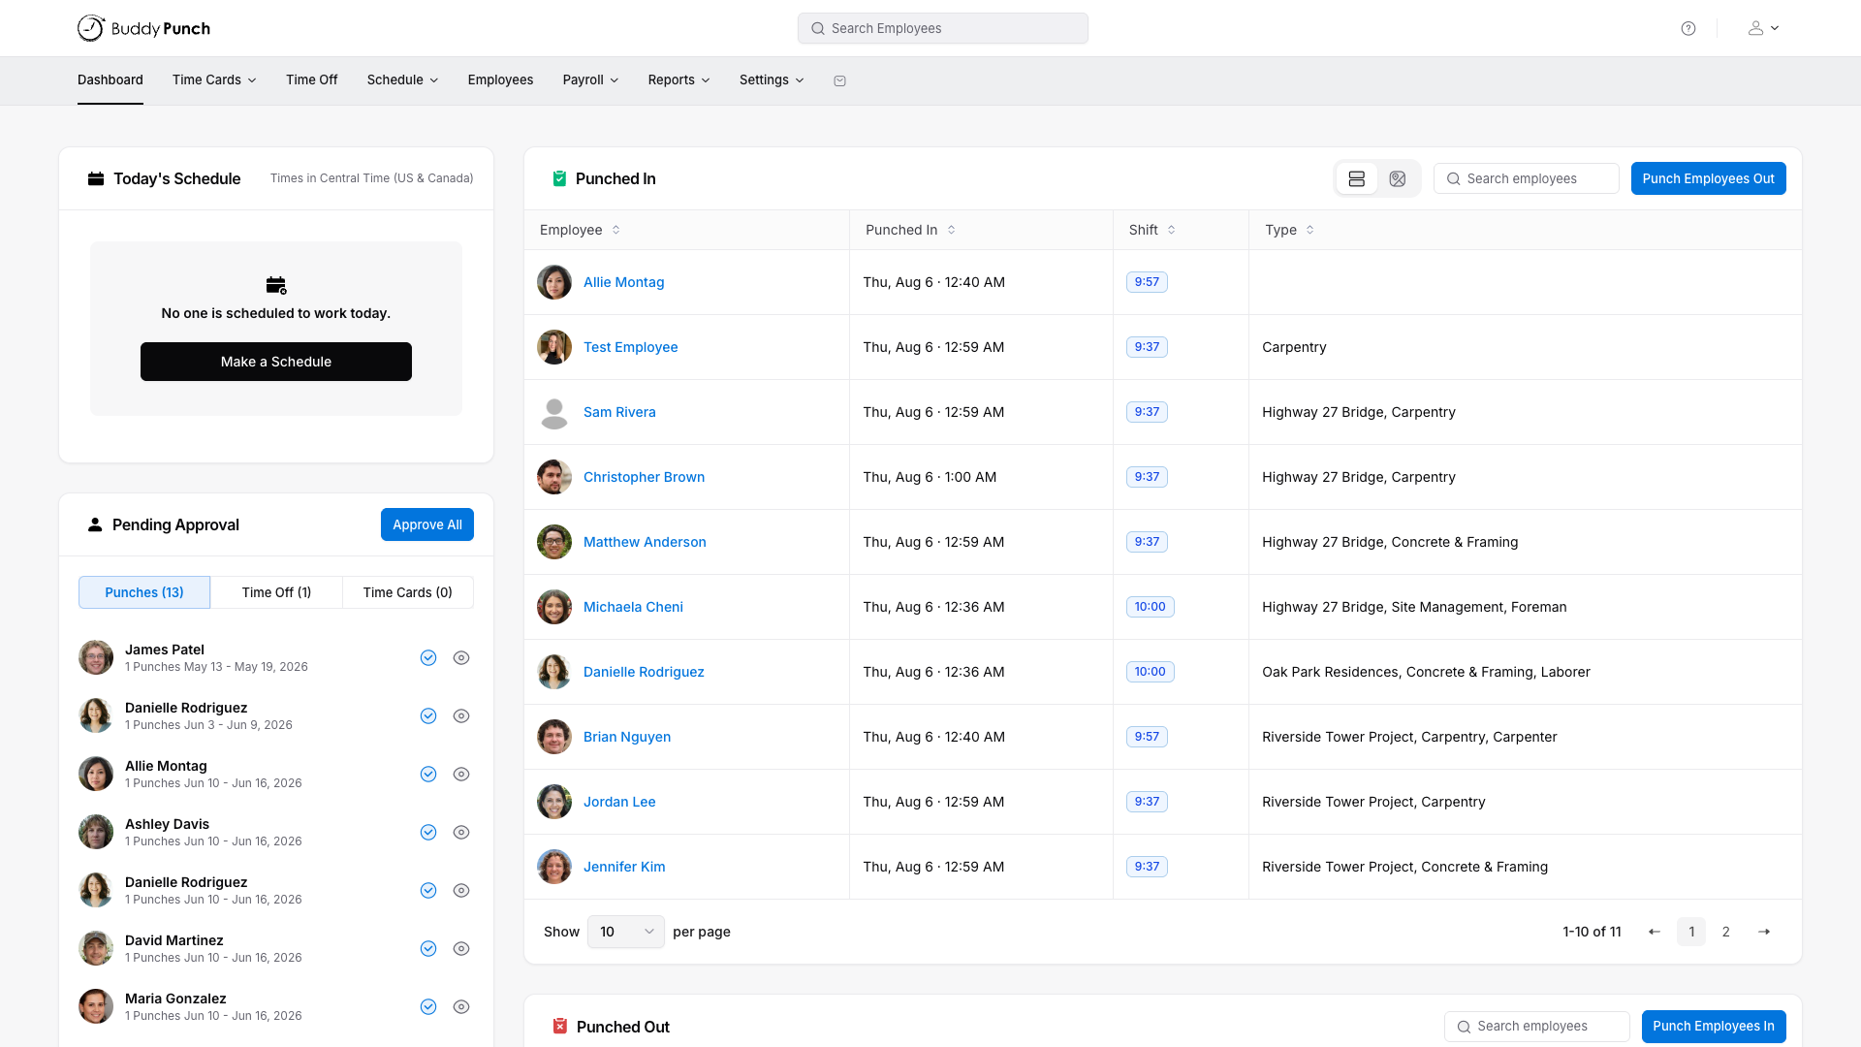The width and height of the screenshot is (1861, 1047).
Task: Focus the Search Employees top bar field
Action: [x=943, y=28]
